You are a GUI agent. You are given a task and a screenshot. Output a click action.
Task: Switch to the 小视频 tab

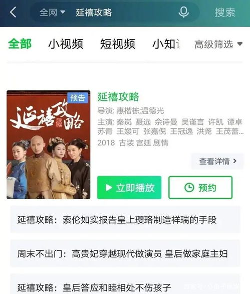point(66,44)
